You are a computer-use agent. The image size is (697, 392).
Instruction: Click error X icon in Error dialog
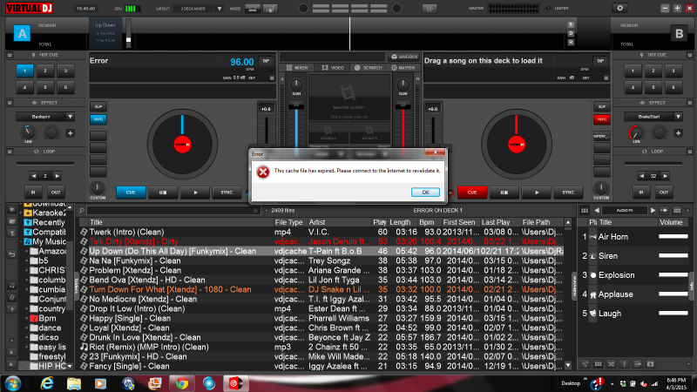click(x=263, y=172)
